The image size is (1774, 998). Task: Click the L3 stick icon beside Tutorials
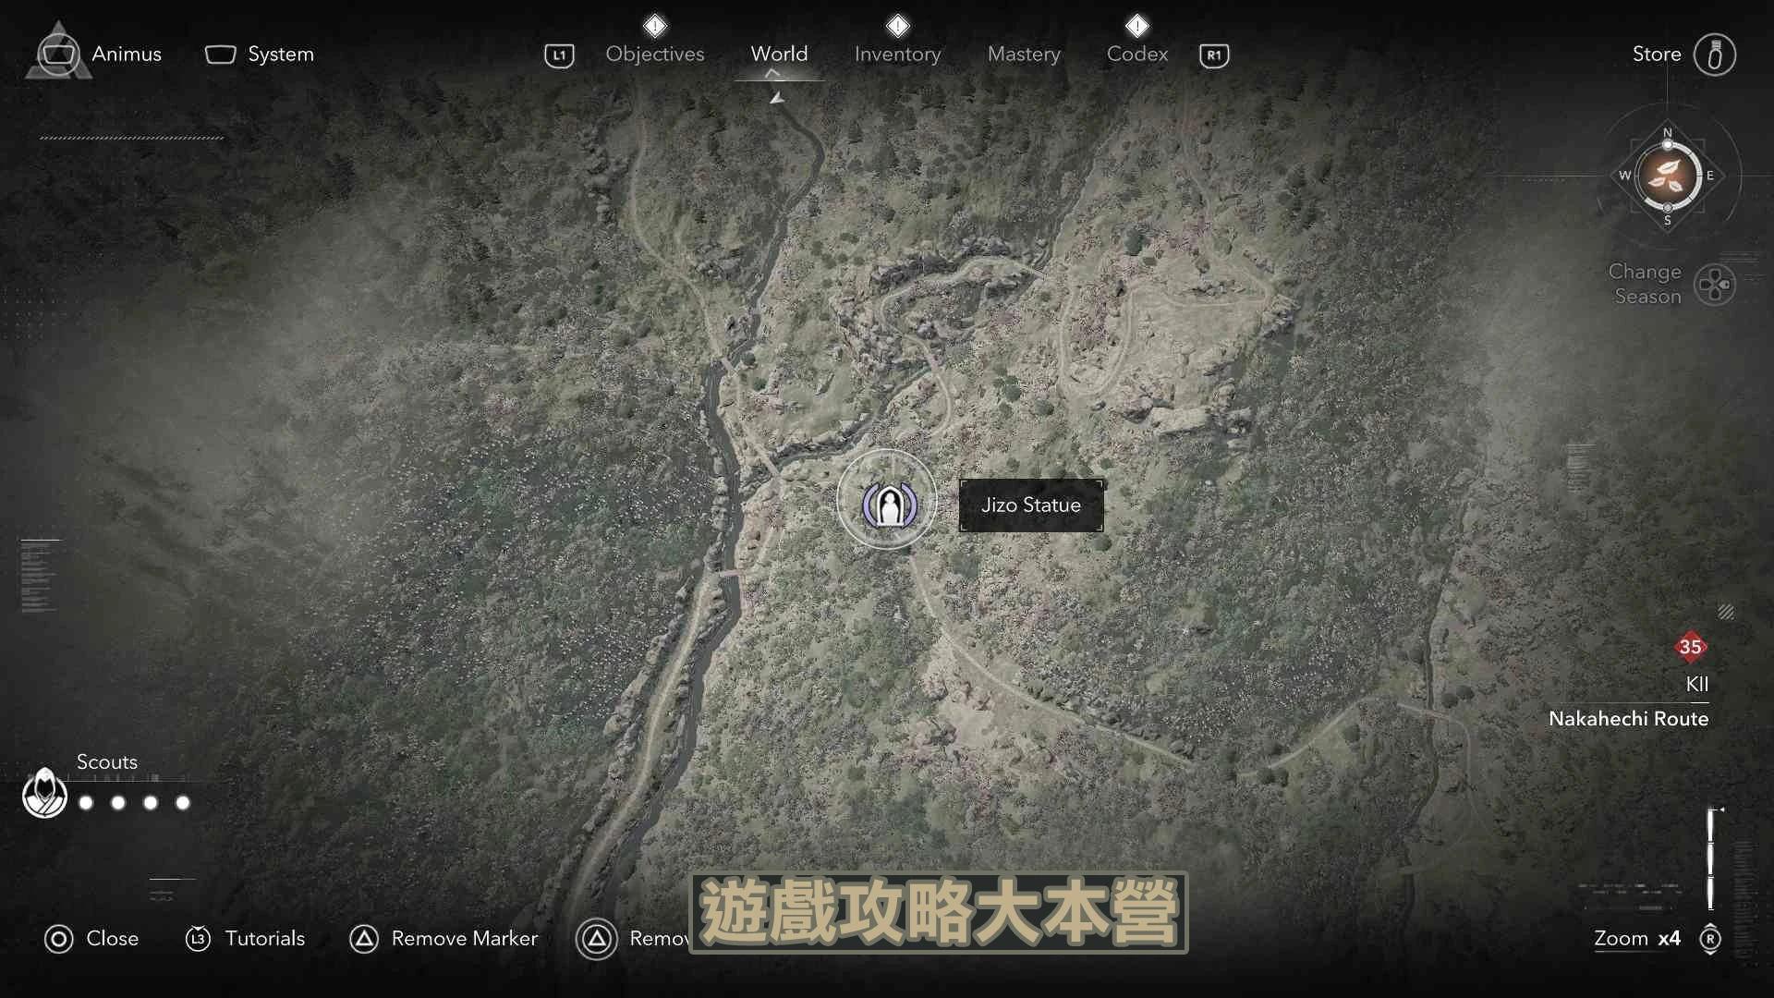[x=198, y=939]
